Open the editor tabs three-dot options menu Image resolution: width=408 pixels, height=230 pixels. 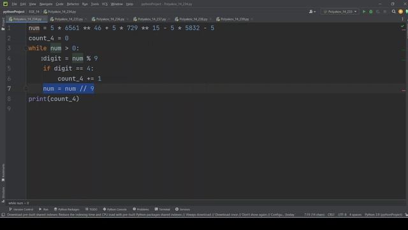tap(402, 19)
